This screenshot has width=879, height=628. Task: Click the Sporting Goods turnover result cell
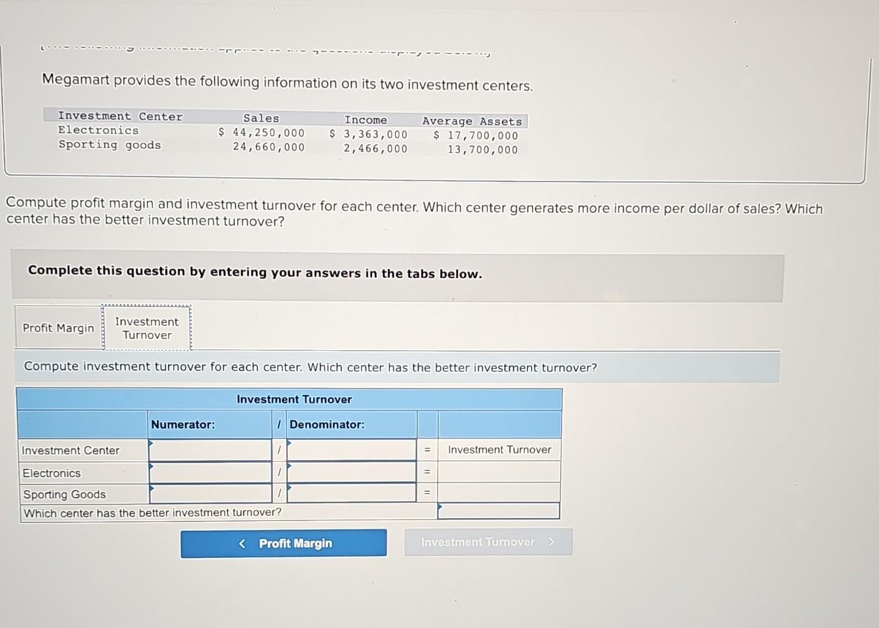pyautogui.click(x=499, y=493)
